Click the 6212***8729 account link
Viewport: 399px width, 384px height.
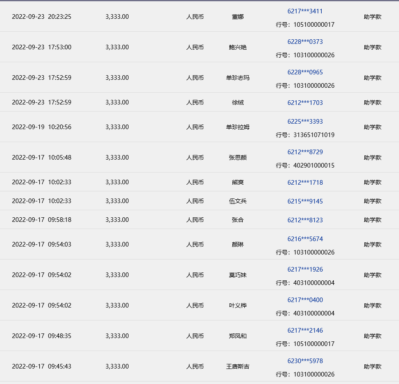305,152
